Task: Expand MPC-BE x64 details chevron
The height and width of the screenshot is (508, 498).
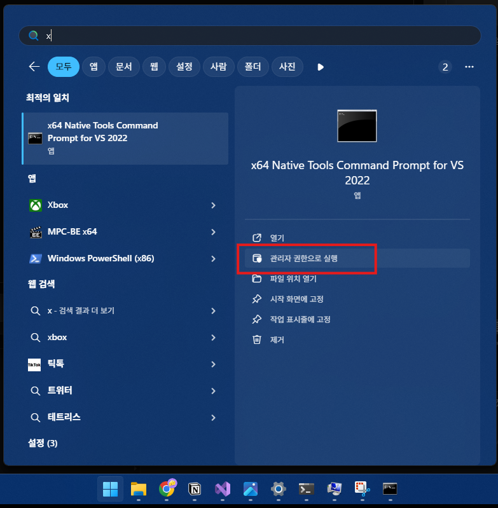Action: point(213,232)
